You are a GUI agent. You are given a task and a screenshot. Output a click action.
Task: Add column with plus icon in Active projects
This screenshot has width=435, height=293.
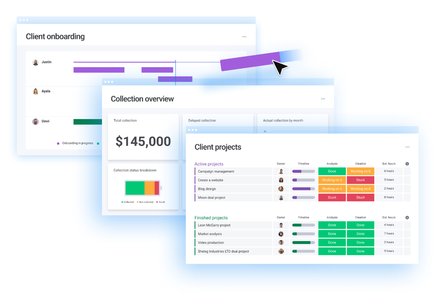[x=407, y=164]
